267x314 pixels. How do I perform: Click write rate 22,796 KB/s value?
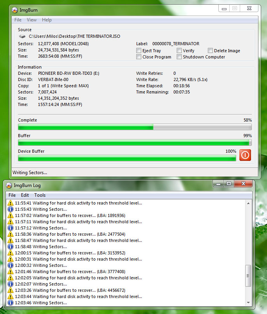(x=190, y=79)
